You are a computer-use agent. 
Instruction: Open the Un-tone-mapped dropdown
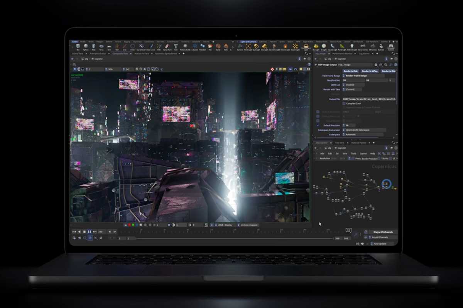(x=248, y=225)
